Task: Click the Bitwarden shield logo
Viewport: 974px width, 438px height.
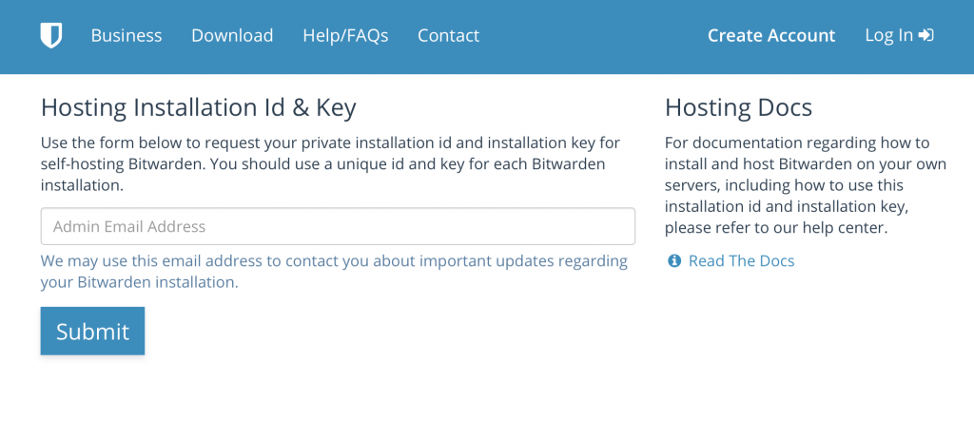Action: pos(51,35)
